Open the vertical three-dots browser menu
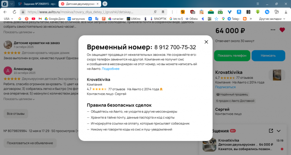Screen dimensions: 291x155 tap(172, 12)
